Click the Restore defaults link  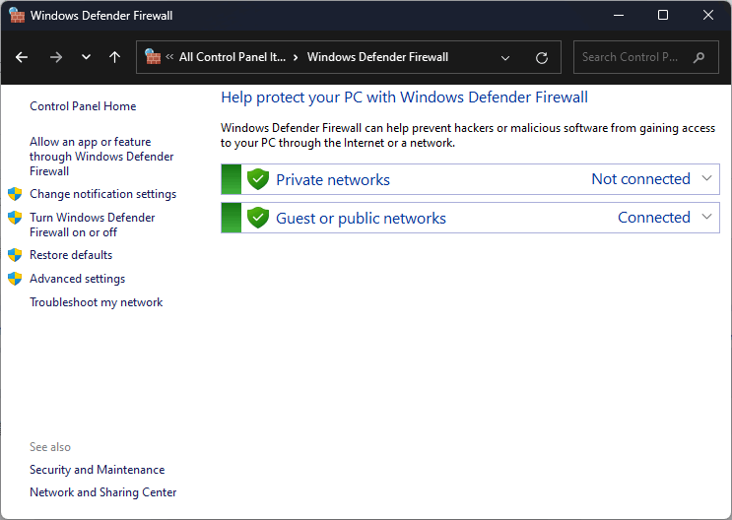point(71,255)
